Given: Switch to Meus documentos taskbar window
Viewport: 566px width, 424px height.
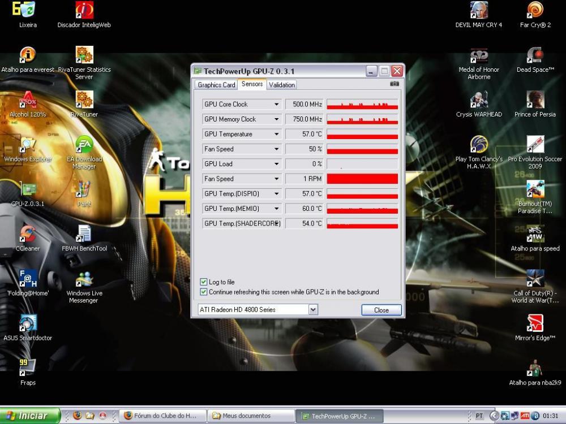Looking at the screenshot, I should [250, 416].
